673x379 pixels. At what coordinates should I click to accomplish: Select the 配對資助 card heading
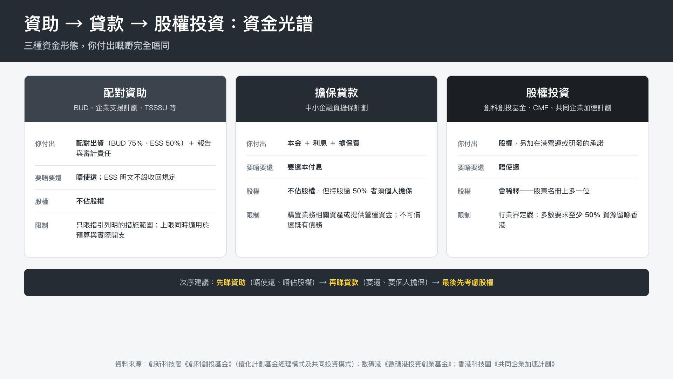pyautogui.click(x=125, y=93)
